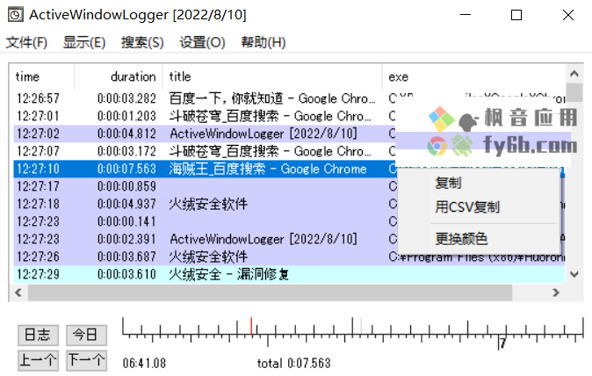Open the 设置(O) menu
The image size is (592, 376).
pyautogui.click(x=202, y=42)
